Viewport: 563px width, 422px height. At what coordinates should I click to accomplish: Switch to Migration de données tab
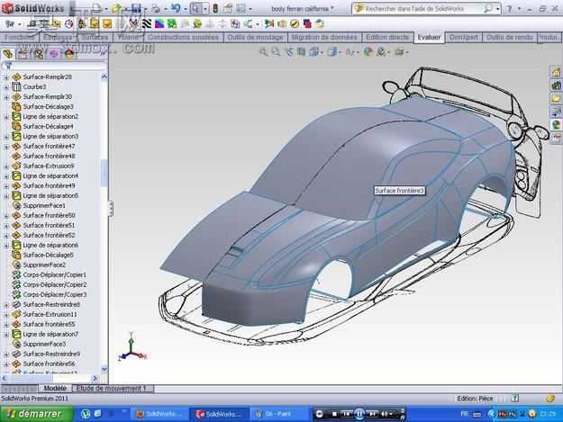[324, 37]
